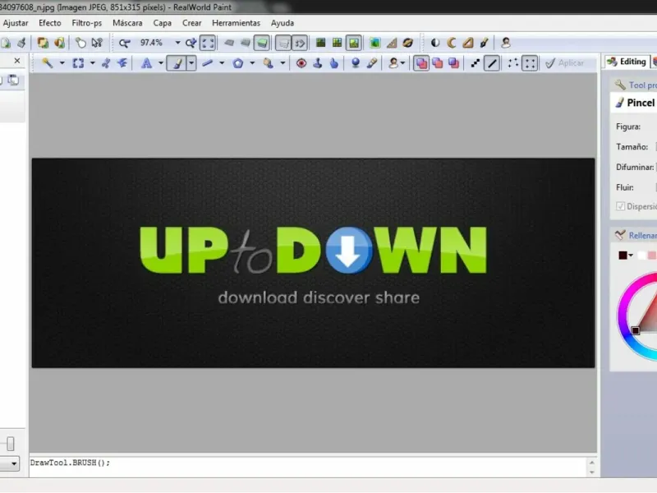657x493 pixels.
Task: Open the Ayuda menu
Action: coord(283,23)
